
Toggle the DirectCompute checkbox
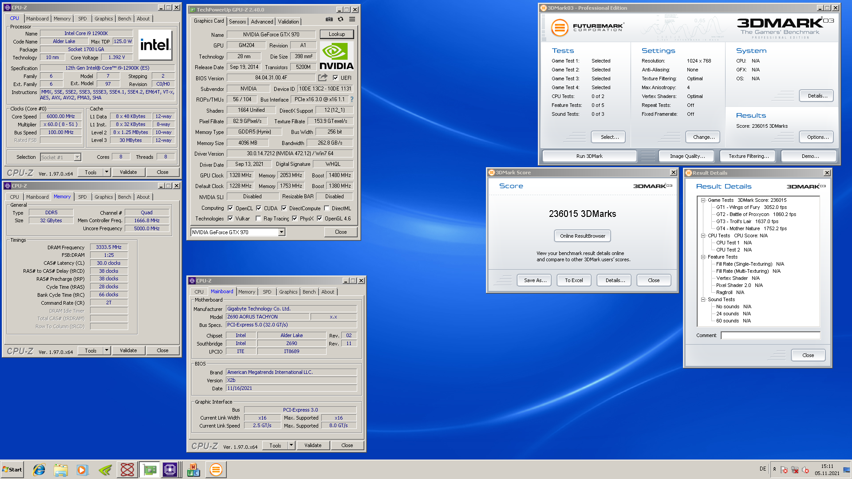point(284,208)
